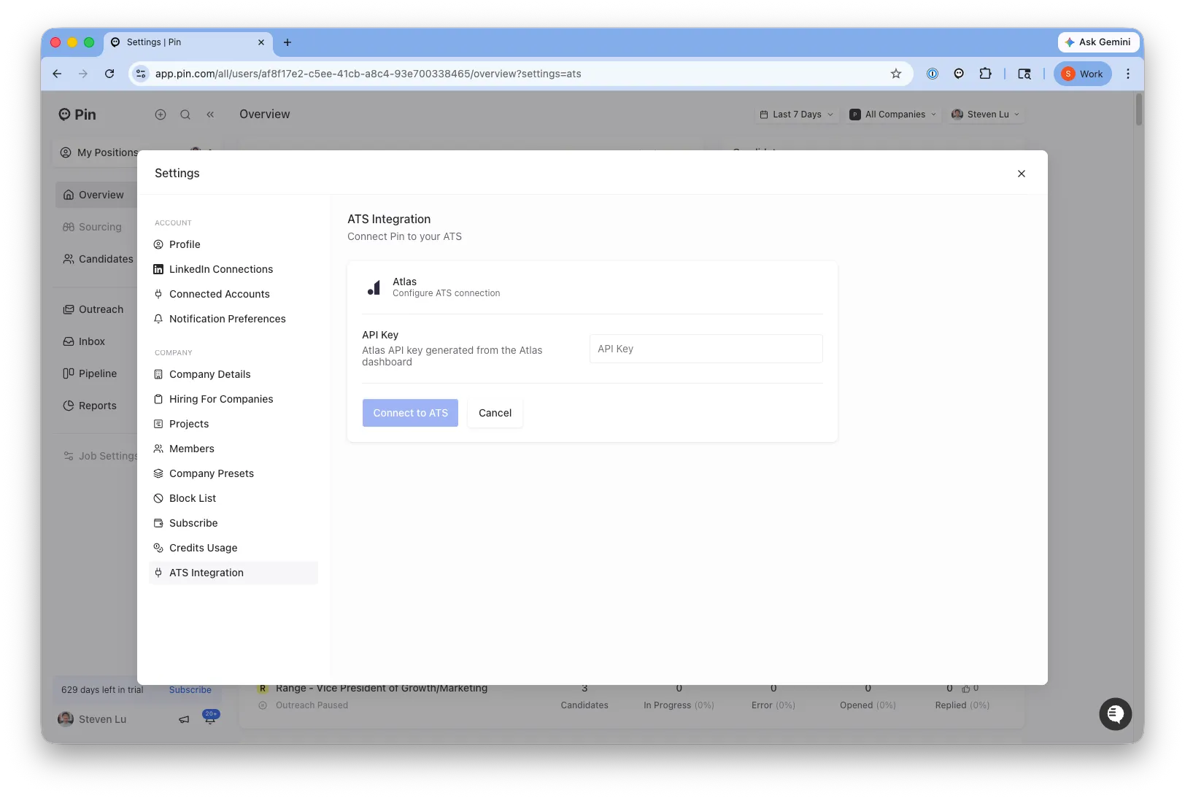Click the tab search icon in toolbar

pos(1024,74)
